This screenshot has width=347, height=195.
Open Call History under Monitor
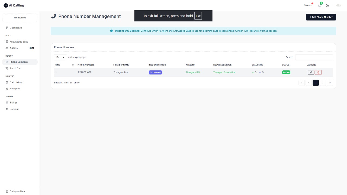point(16,82)
